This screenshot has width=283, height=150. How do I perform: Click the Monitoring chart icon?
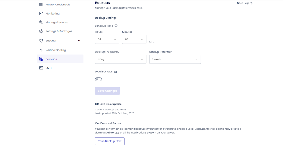(x=41, y=13)
